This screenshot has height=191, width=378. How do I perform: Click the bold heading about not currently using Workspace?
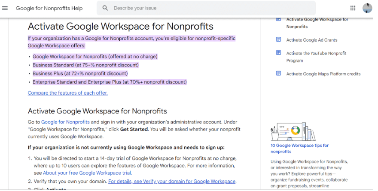(x=126, y=147)
